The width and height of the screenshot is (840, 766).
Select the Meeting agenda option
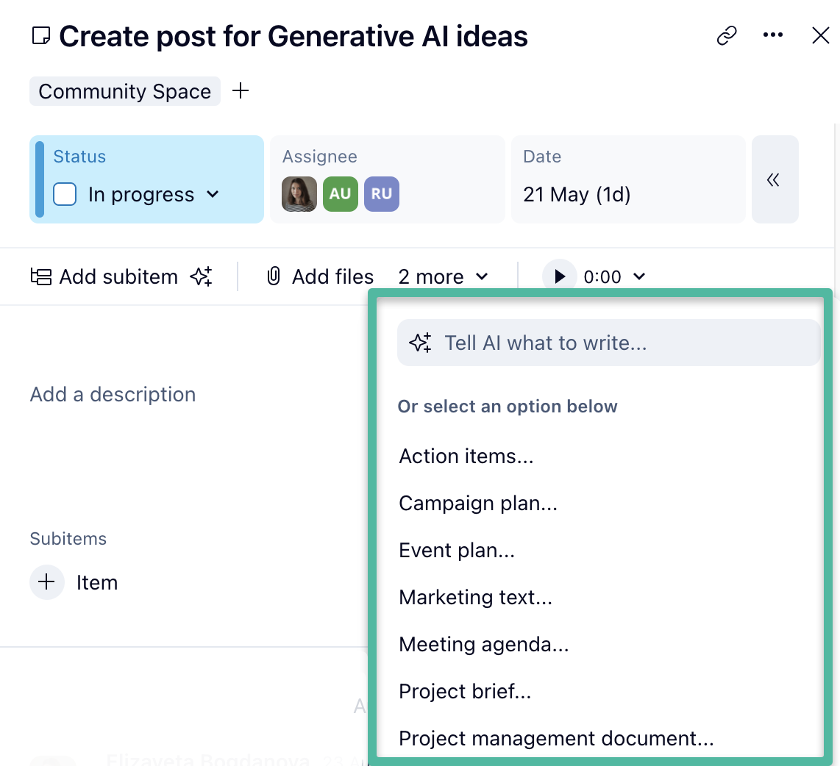[x=484, y=644]
